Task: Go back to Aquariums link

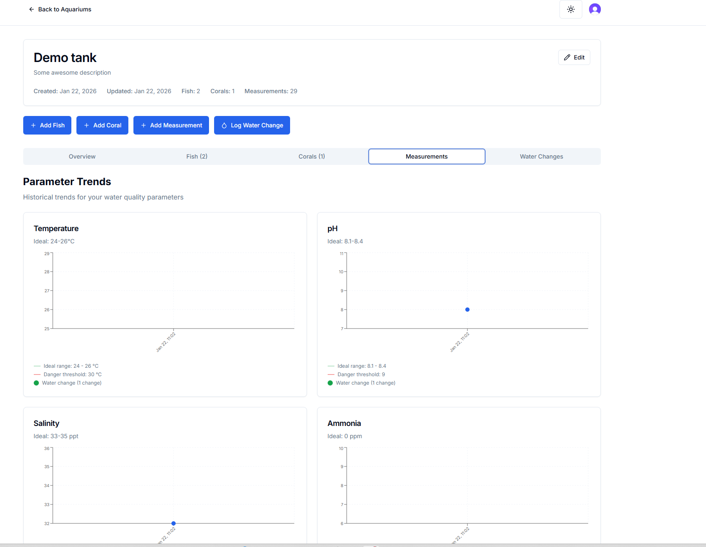Action: [x=65, y=9]
